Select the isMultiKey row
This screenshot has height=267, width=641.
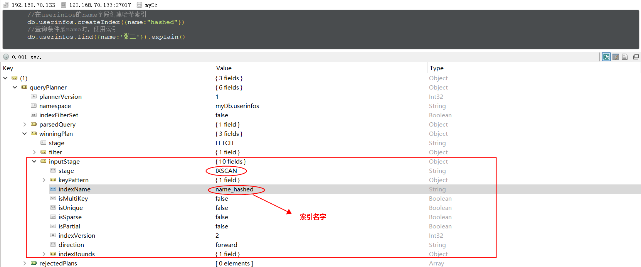click(73, 199)
